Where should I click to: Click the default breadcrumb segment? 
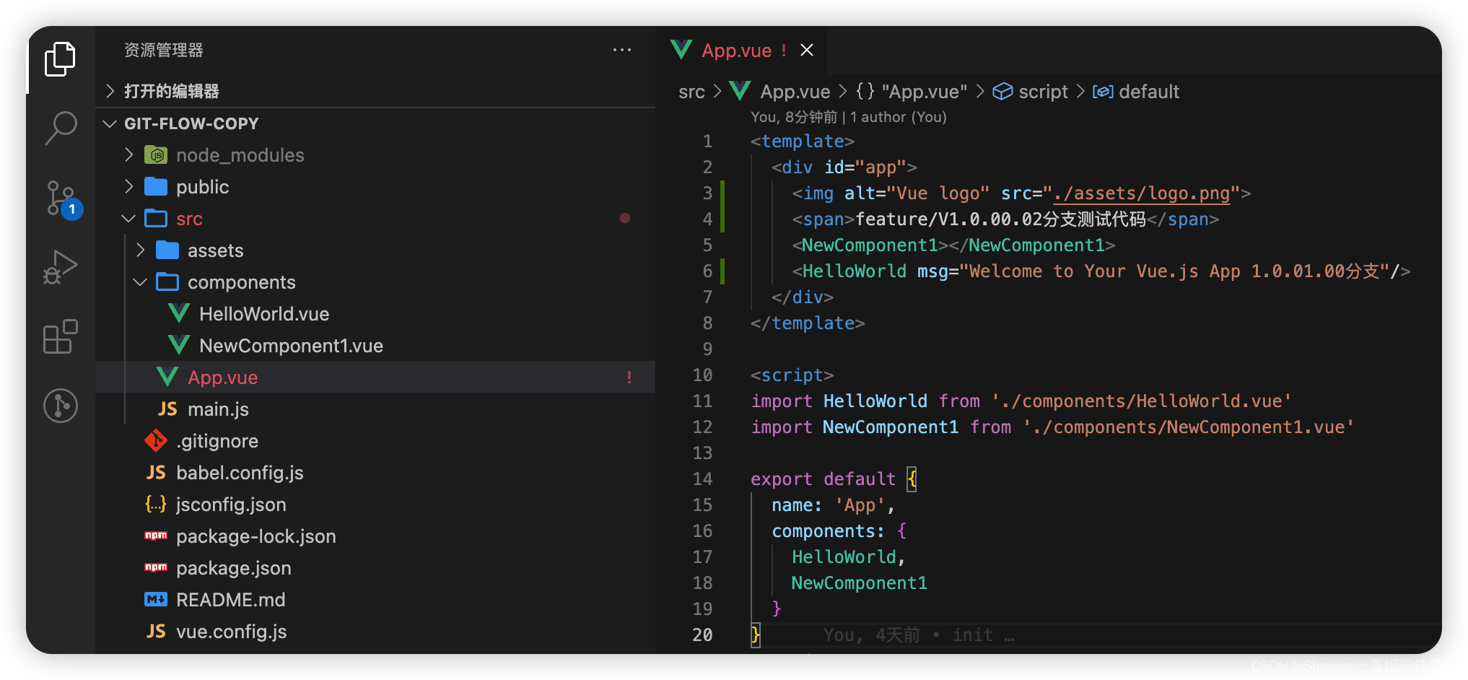[x=1136, y=92]
